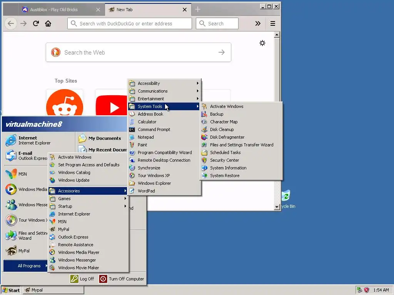The width and height of the screenshot is (394, 295).
Task: Open Files and Settings Transfer Wizard entry in System Tools
Action: point(241,145)
